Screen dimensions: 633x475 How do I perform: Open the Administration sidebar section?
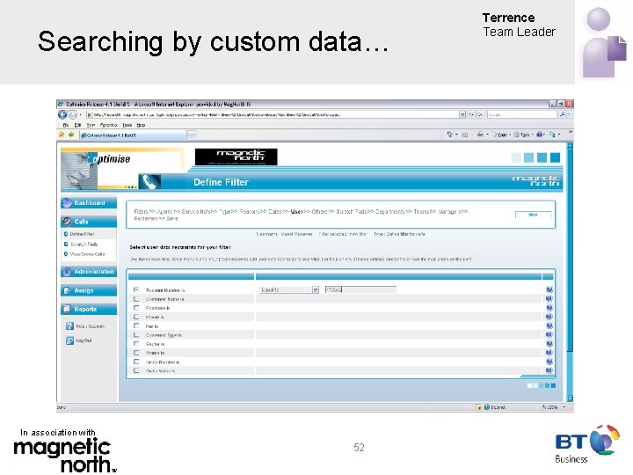point(89,272)
